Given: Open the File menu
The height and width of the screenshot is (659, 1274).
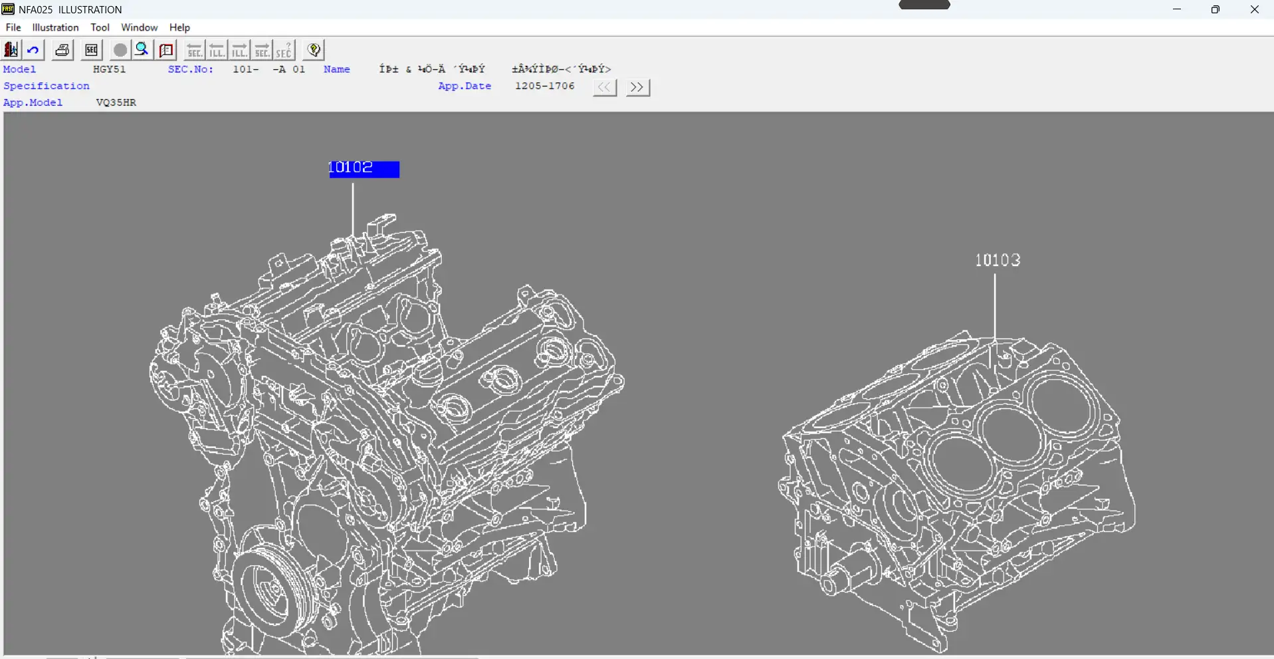Looking at the screenshot, I should (13, 27).
